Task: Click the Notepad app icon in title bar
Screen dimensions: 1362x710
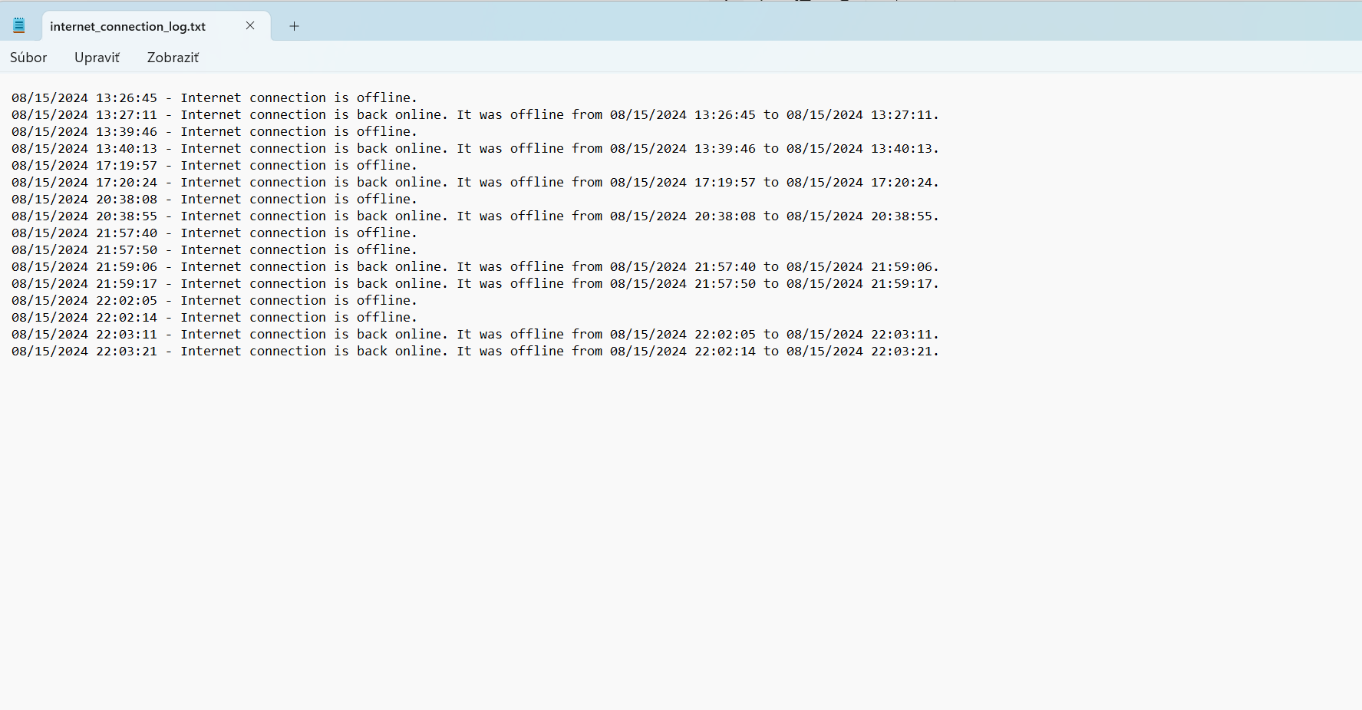Action: (x=19, y=25)
